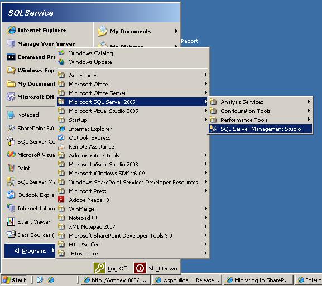Image resolution: width=322 pixels, height=286 pixels.
Task: Click the Windows Explorer icon in pinned list
Action: pyautogui.click(x=11, y=70)
